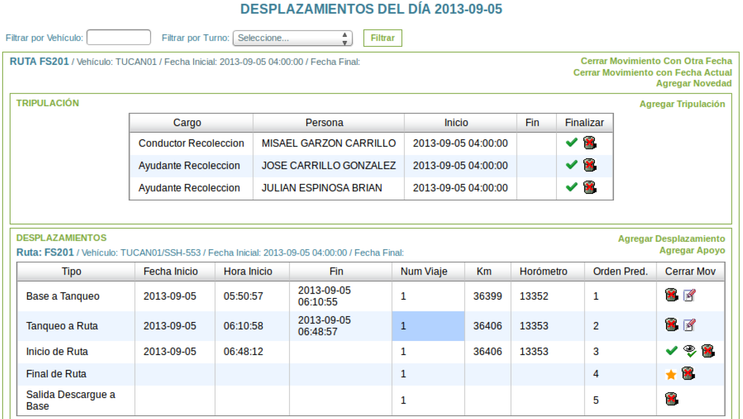
Task: Delete crew member Misael Garzon Carrillo trash icon
Action: [x=590, y=142]
